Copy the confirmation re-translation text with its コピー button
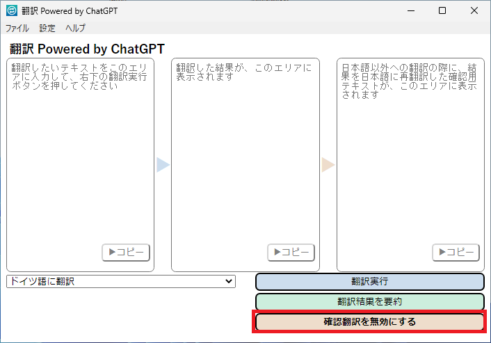 (456, 252)
